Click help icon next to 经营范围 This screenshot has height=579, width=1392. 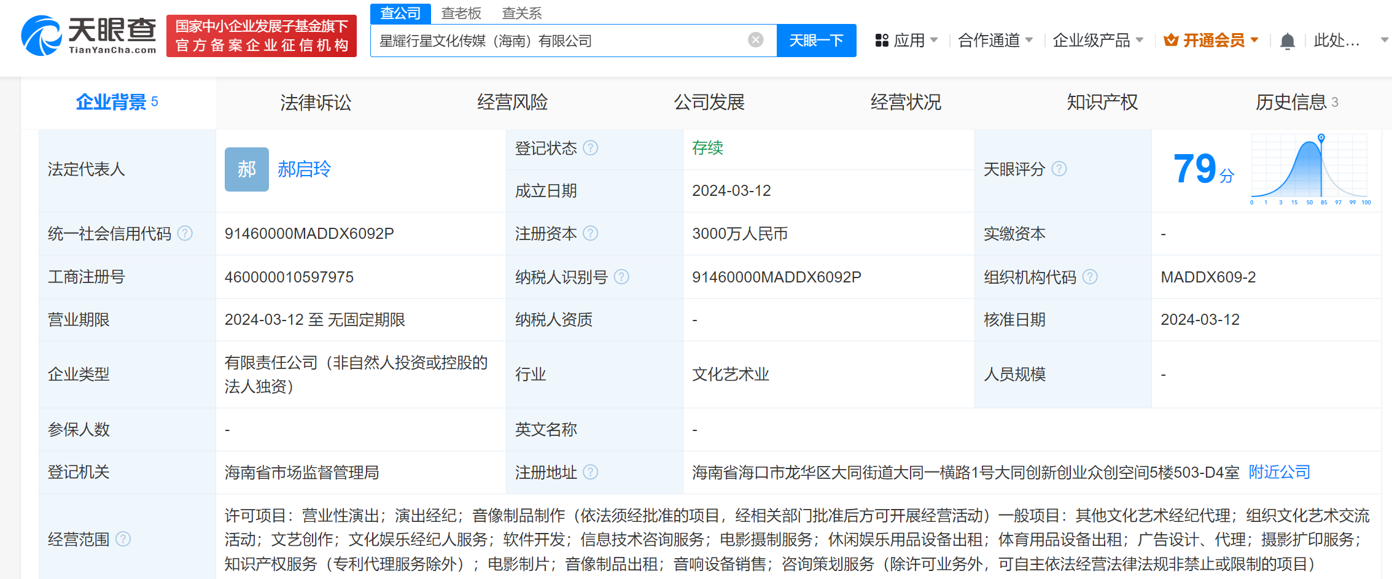[x=123, y=539]
